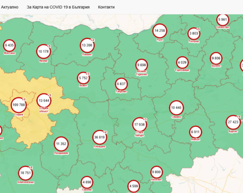
Task: Click the Ямбол region label
Action: [x=195, y=140]
